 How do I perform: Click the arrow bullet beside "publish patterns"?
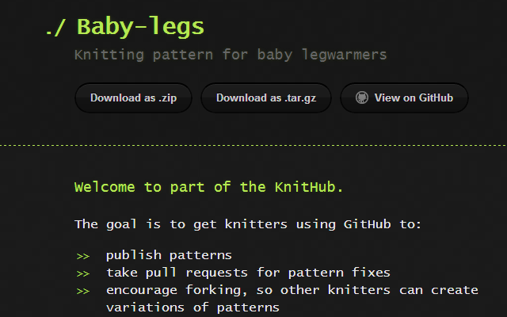[82, 256]
